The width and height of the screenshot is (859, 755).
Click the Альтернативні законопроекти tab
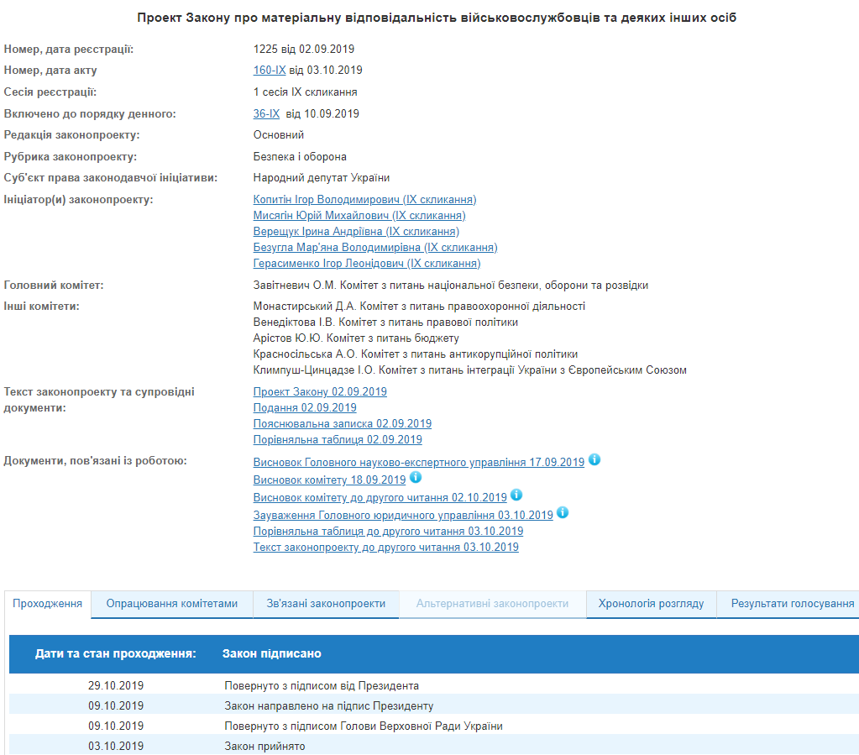492,603
